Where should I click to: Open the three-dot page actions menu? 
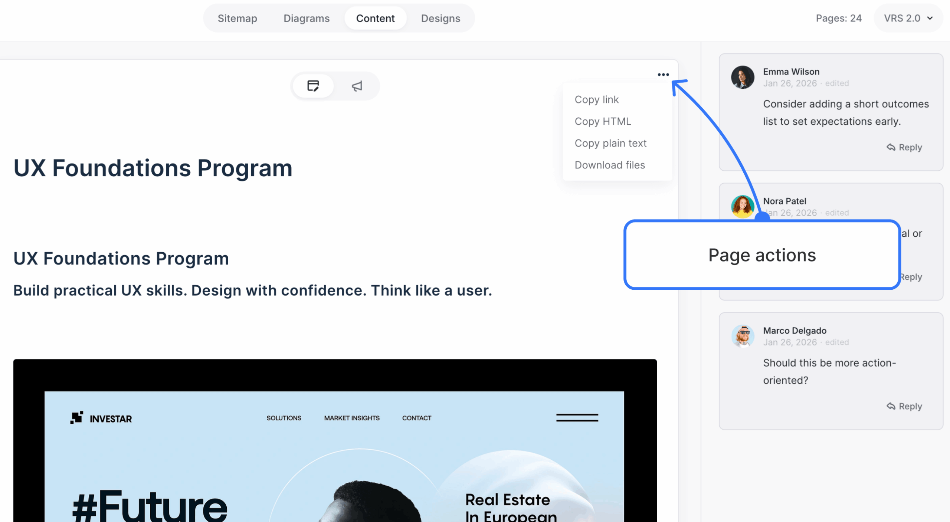click(x=663, y=75)
